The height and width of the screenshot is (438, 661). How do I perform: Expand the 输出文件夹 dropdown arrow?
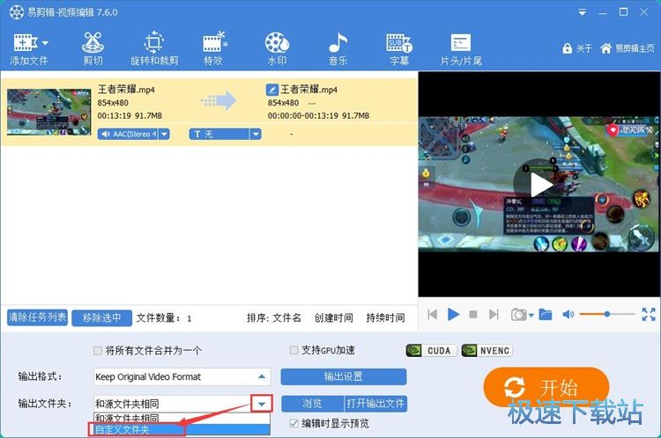(x=262, y=404)
